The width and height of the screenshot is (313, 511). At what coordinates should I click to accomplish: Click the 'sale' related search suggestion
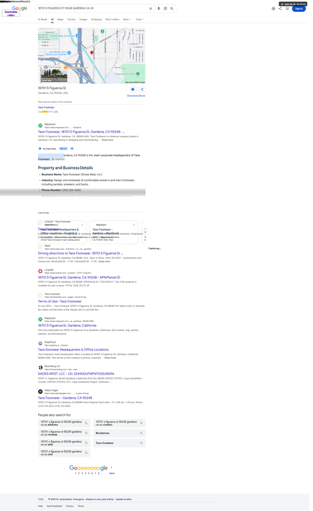[x=64, y=443]
